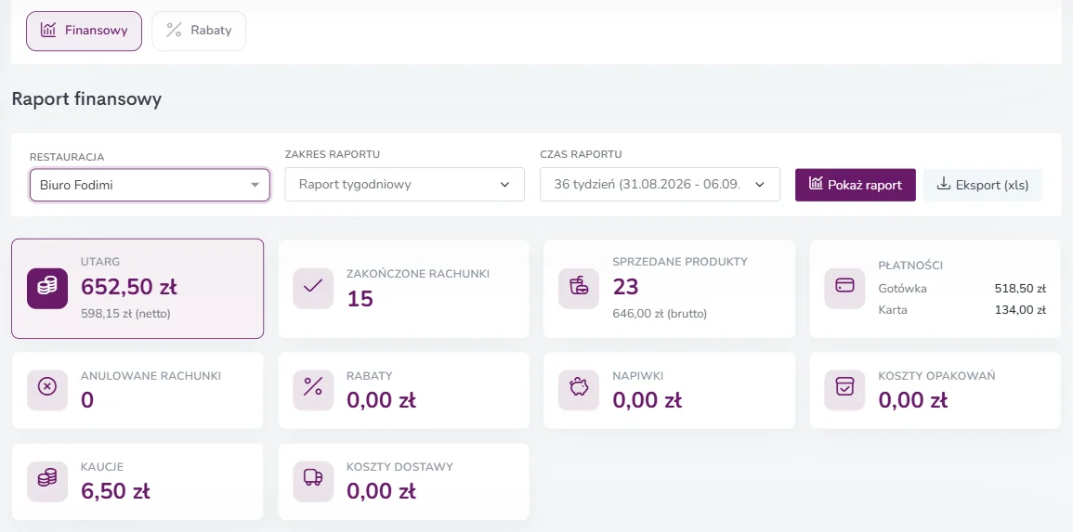
Task: Click the Koszty opakowań package icon
Action: 845,391
